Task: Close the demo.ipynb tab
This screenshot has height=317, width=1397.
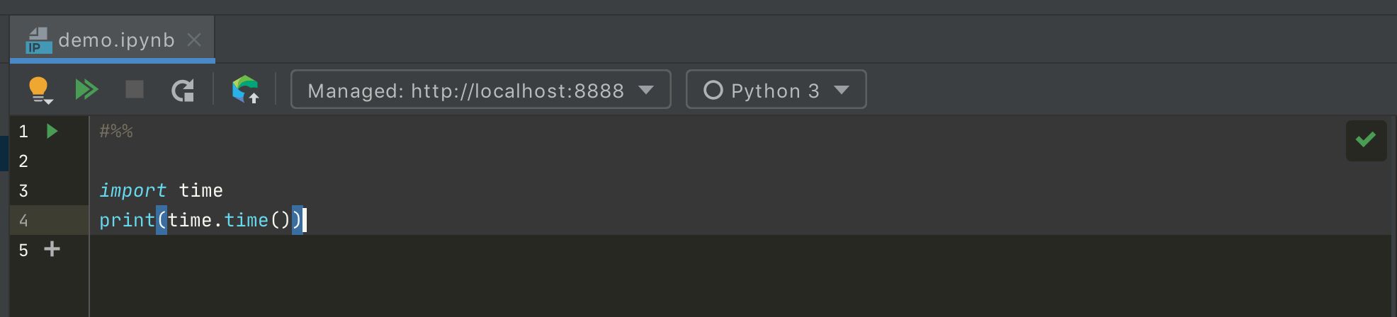Action: coord(194,40)
